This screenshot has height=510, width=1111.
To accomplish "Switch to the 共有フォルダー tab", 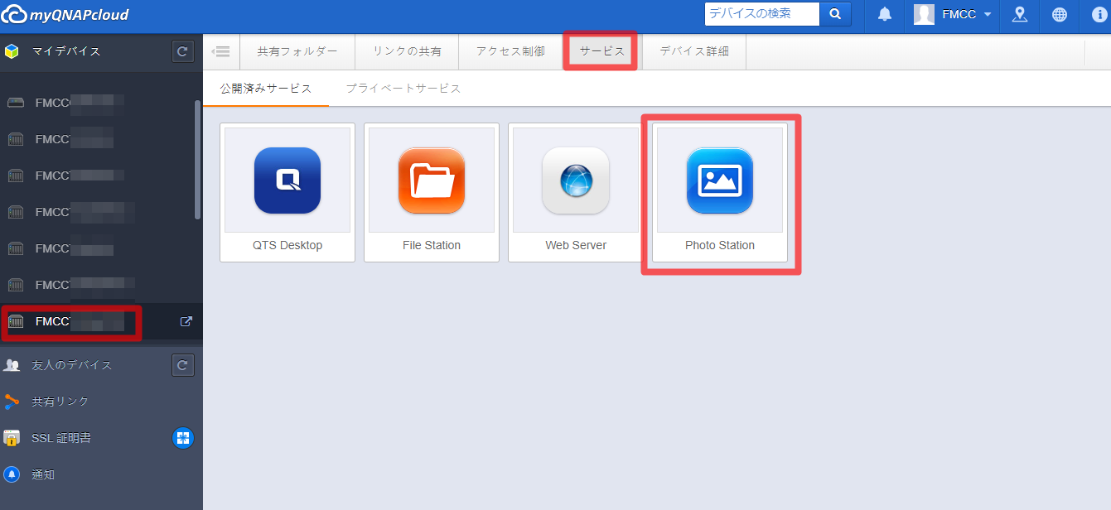I will click(x=297, y=51).
